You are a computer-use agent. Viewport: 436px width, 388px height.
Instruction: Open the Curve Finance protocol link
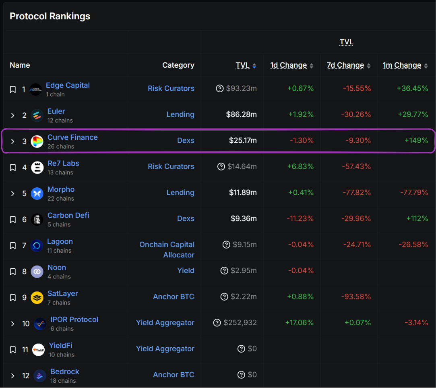pos(72,137)
